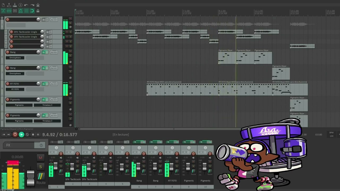Click the New project icon
The image size is (340, 191).
point(3,5)
